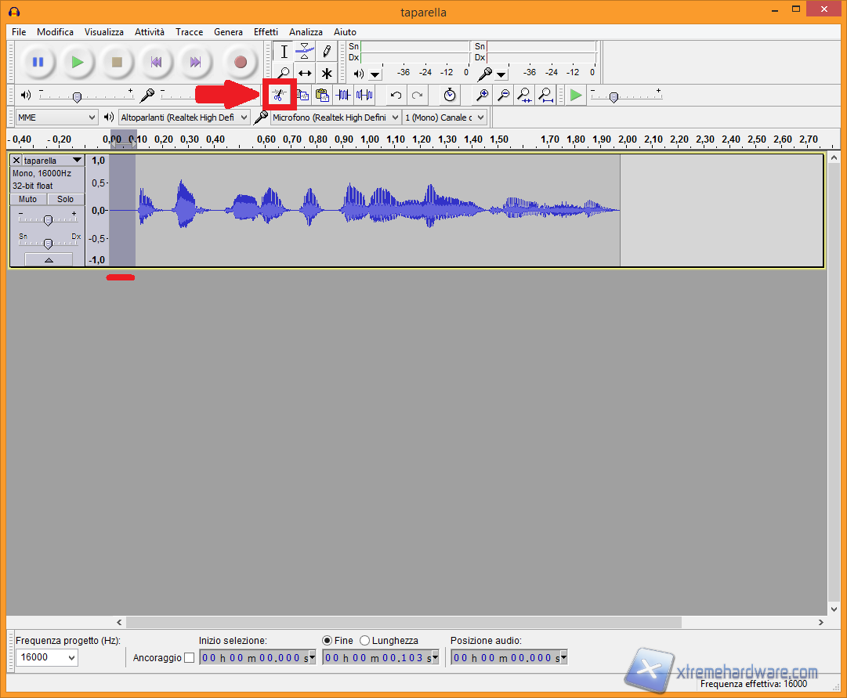Open the MME audio host dropdown
The height and width of the screenshot is (698, 847).
[56, 117]
